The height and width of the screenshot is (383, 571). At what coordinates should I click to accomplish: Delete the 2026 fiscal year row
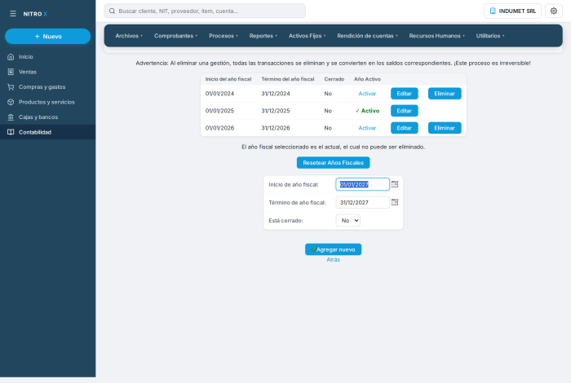click(445, 128)
